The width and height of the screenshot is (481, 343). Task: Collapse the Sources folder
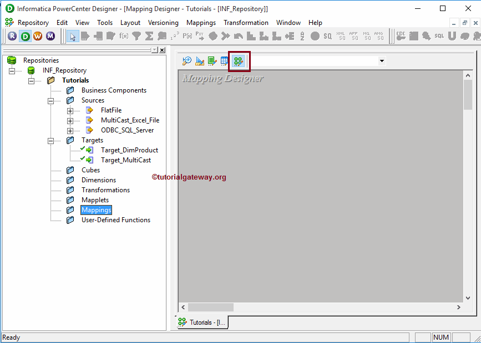pos(52,100)
